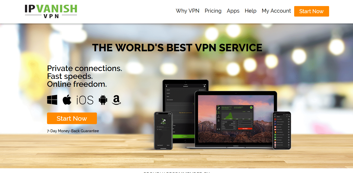Screen dimensions: 353x173
Task: Open the Help section
Action: click(251, 11)
